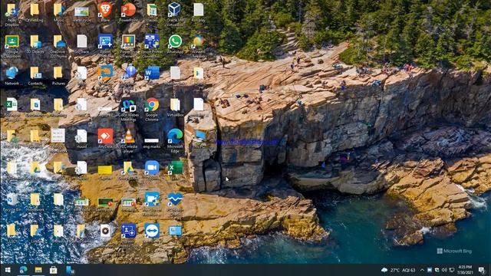Open Microsoft Store from the taskbar

point(53,270)
